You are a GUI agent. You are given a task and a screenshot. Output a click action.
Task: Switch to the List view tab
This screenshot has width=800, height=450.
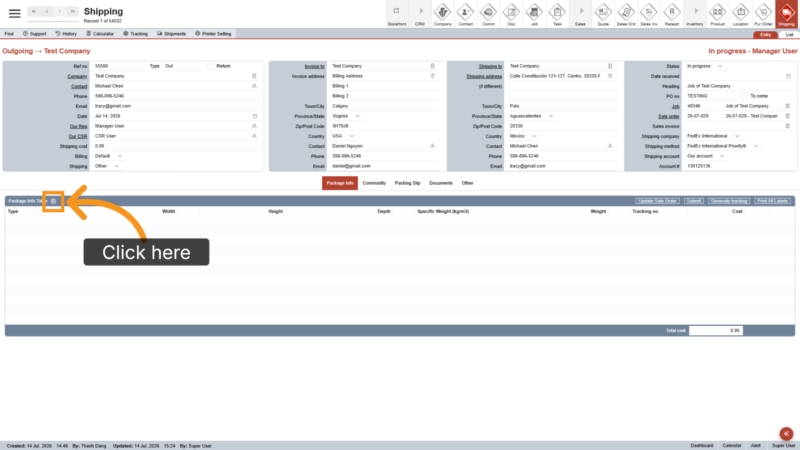(789, 35)
